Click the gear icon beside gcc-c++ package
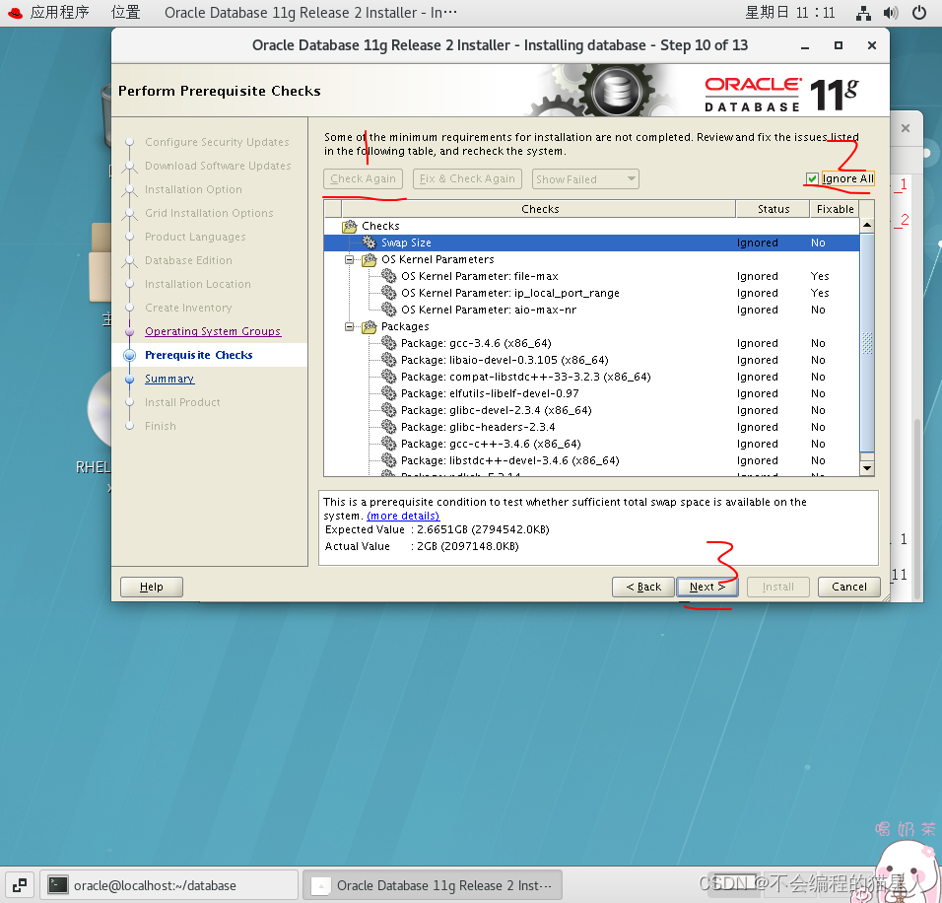The image size is (942, 903). (389, 445)
